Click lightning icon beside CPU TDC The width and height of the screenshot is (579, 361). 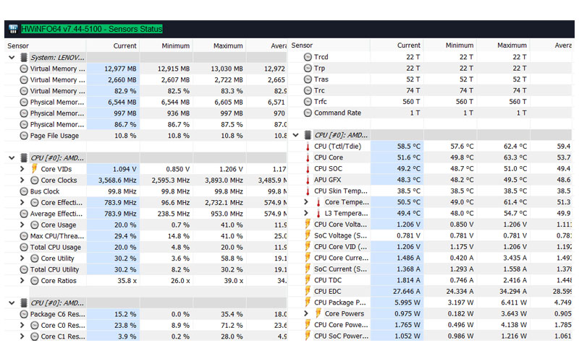(x=308, y=279)
